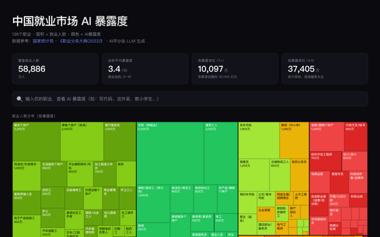Select the 交通运输个体户 tile
The height and width of the screenshot is (237, 380).
point(93,198)
